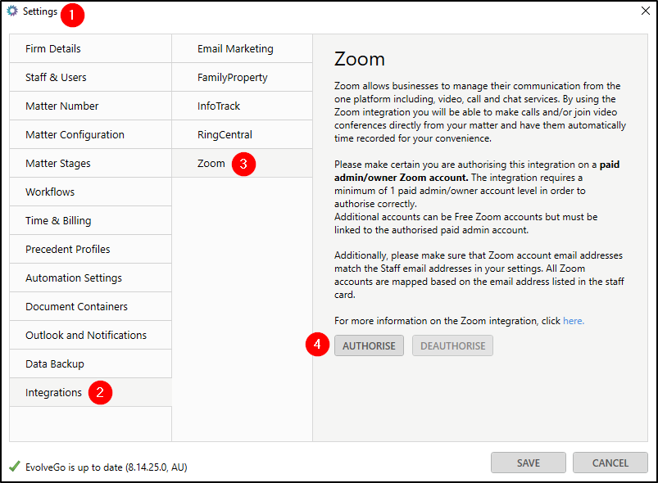
Task: Click the DEAUTHORISE button
Action: 452,345
